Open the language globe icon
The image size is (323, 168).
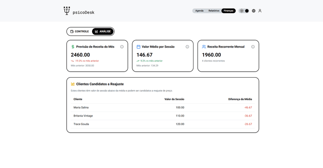(x=254, y=11)
